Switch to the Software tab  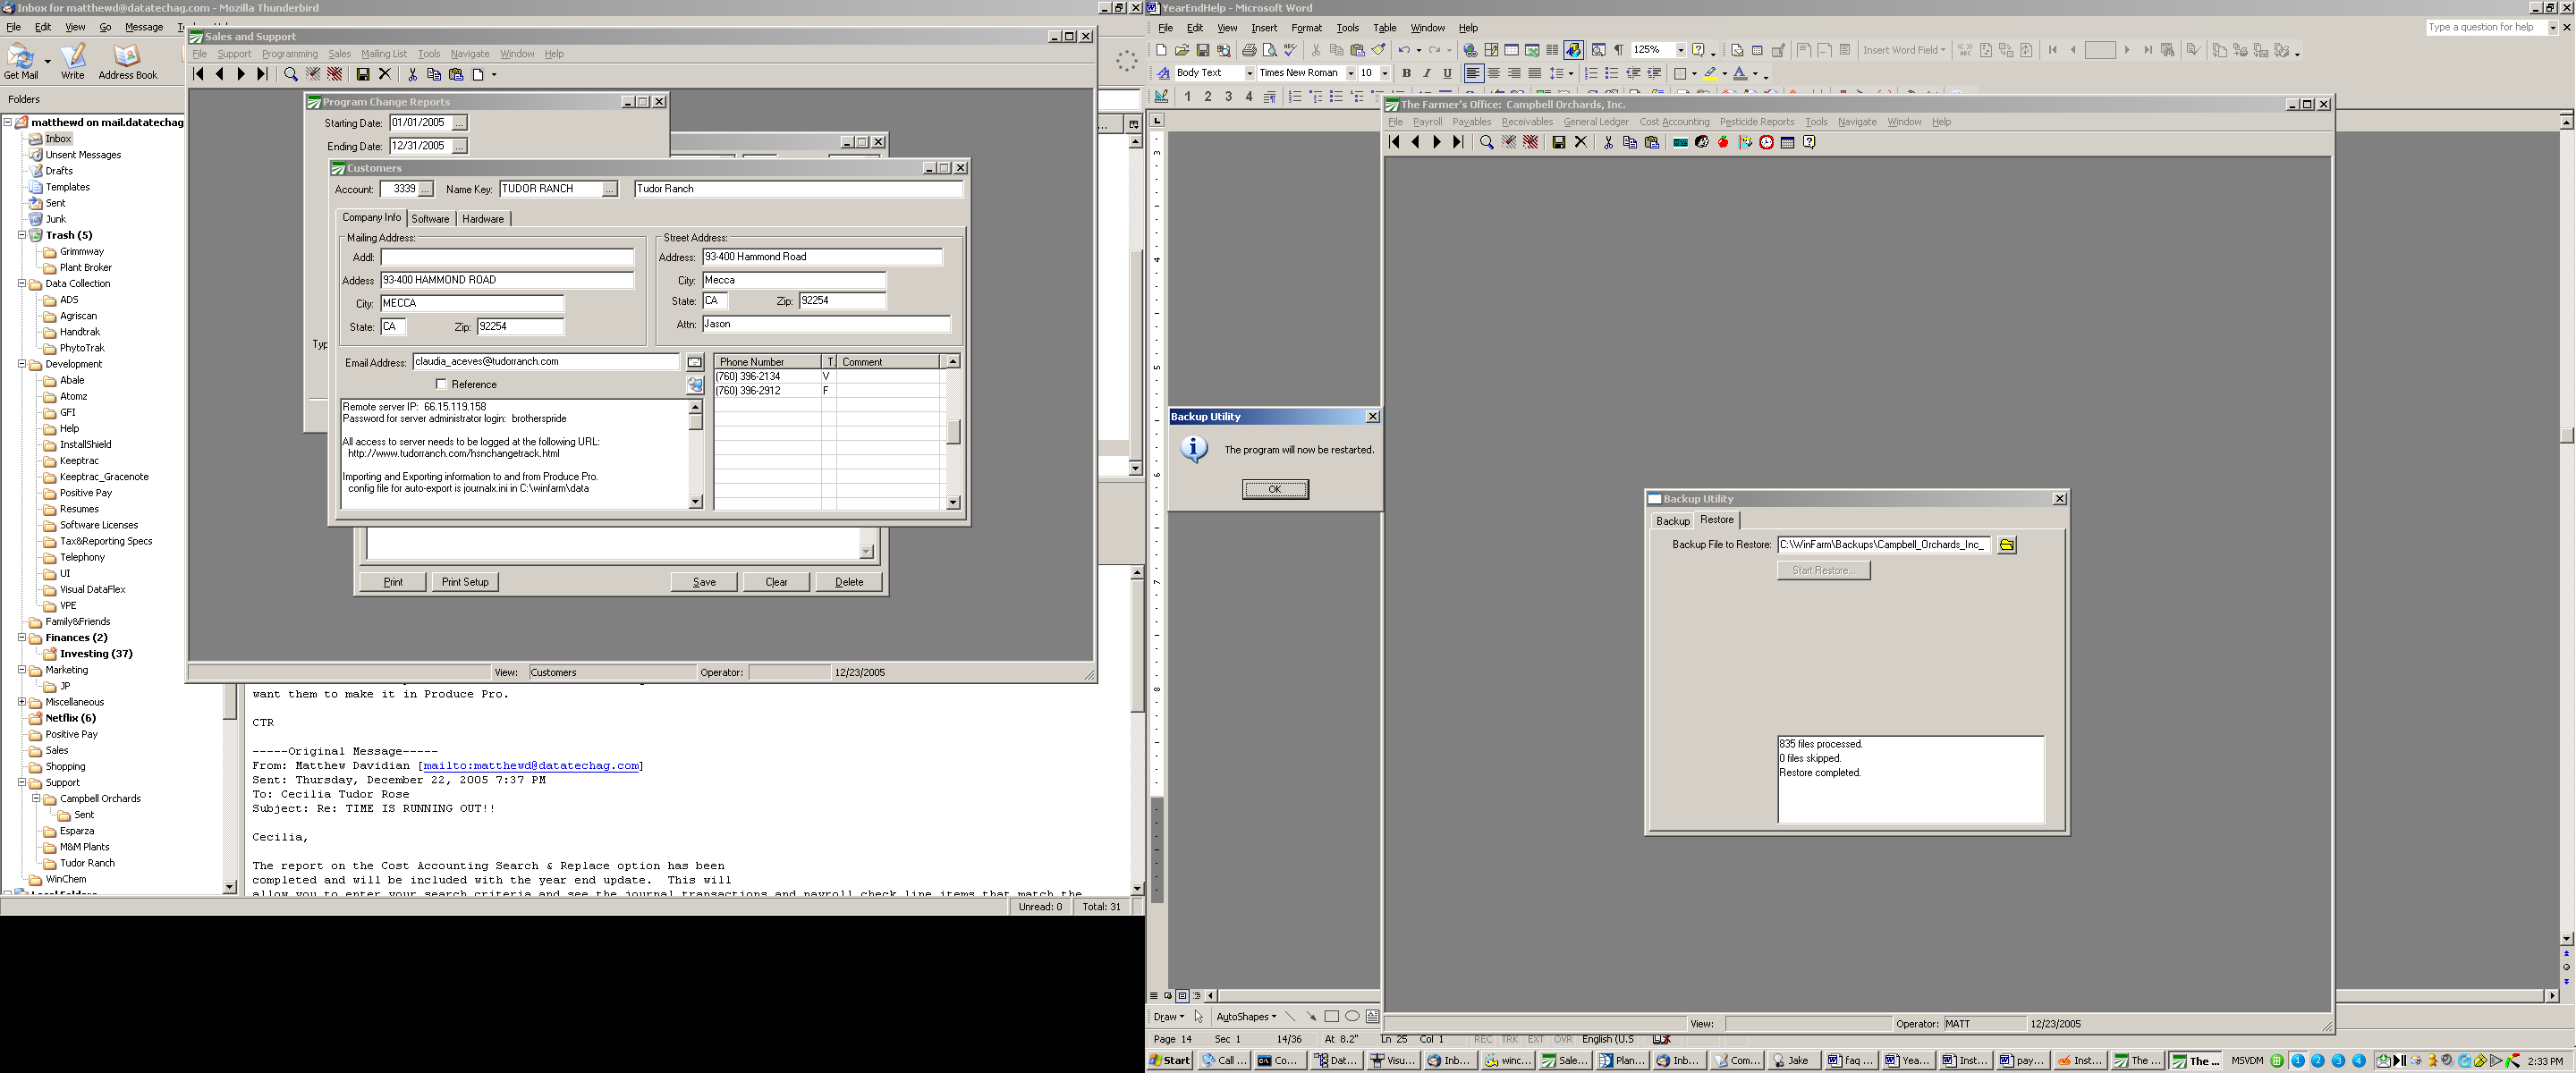[430, 219]
